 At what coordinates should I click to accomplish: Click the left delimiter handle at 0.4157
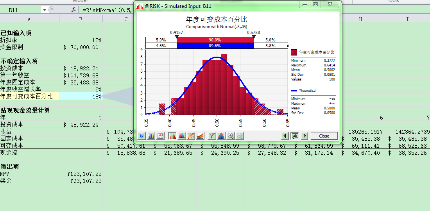(177, 37)
